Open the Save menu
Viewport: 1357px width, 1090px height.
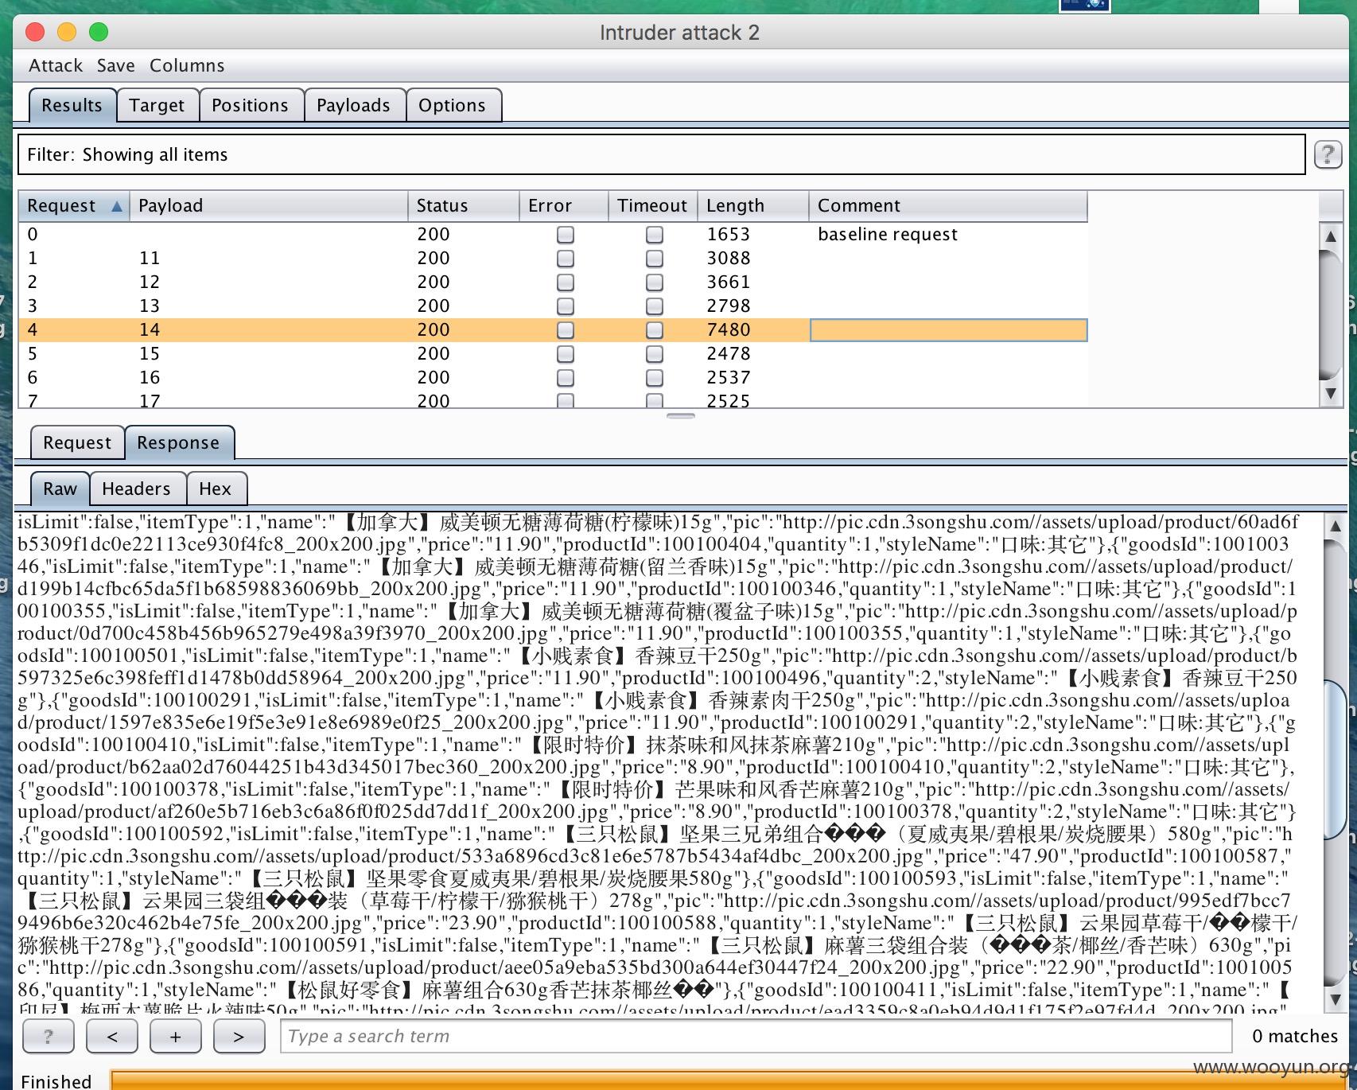pos(116,65)
